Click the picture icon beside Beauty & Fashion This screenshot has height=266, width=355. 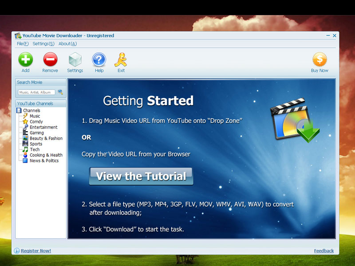tap(25, 138)
